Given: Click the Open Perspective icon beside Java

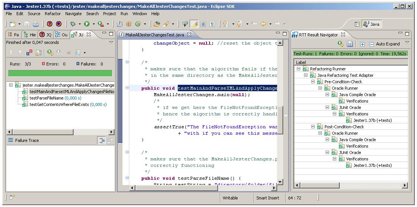Looking at the screenshot, I should tap(357, 24).
